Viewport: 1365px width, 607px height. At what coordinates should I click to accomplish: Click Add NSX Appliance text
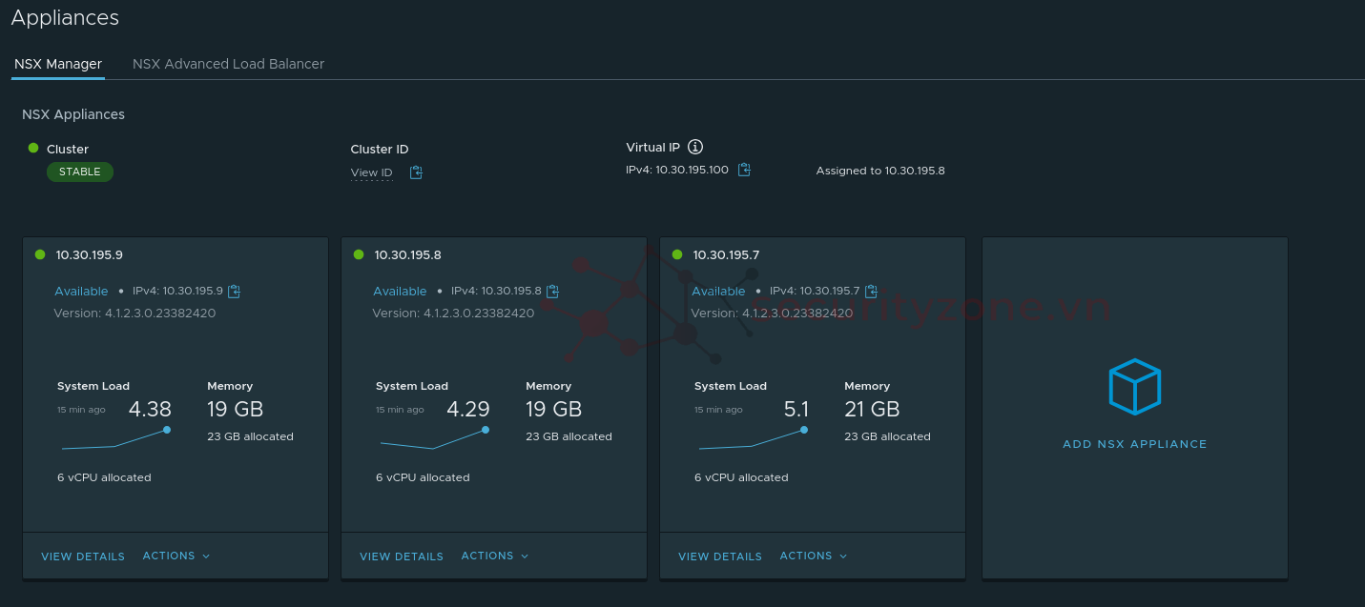(x=1134, y=444)
